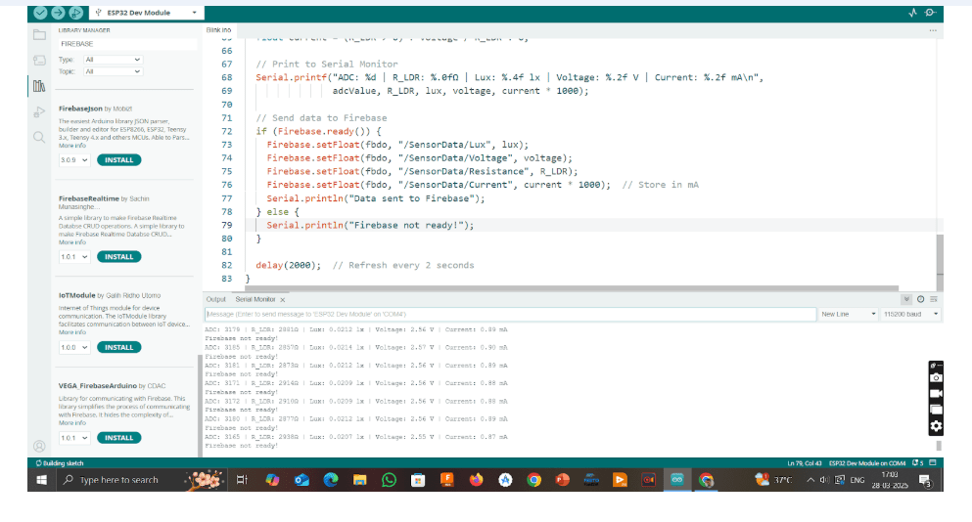This screenshot has width=972, height=522.
Task: Open the ESP32 Dev Module board dropdown
Action: 147,13
